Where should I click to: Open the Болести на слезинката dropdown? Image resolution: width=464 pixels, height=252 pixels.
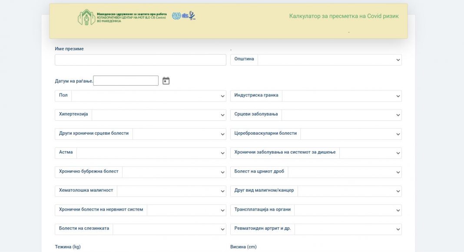tap(169, 229)
